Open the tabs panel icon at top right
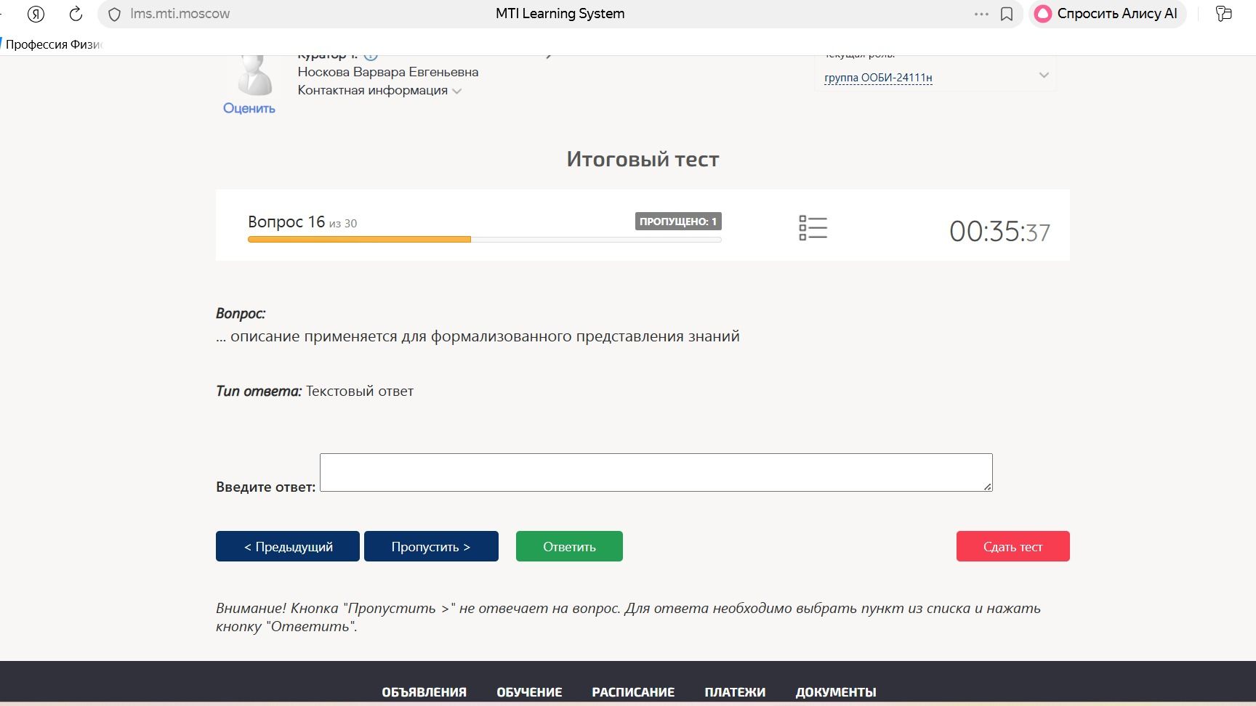 pos(1224,14)
